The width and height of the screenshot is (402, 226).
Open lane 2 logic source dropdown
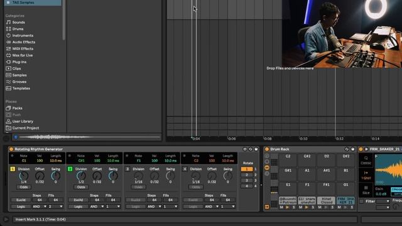pyautogui.click(x=113, y=207)
